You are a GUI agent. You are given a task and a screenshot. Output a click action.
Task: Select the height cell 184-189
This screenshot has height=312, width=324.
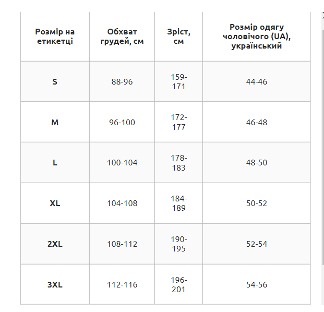(x=178, y=203)
